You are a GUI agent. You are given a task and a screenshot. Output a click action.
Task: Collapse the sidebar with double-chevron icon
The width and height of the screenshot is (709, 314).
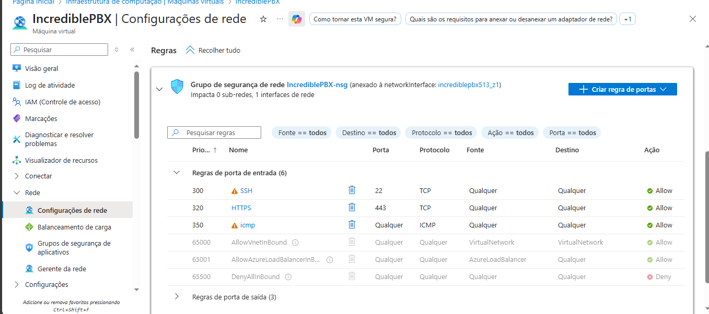click(132, 50)
